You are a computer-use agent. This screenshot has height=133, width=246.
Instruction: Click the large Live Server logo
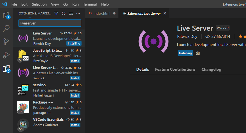(x=154, y=41)
